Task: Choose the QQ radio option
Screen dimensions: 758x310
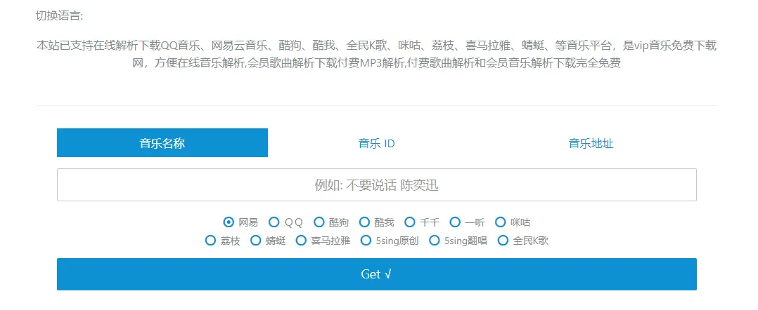Action: pos(274,222)
